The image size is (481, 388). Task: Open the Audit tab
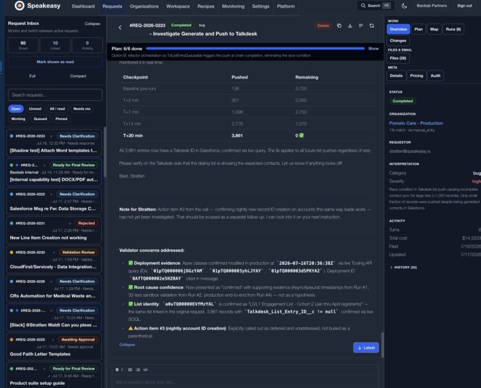(436, 76)
